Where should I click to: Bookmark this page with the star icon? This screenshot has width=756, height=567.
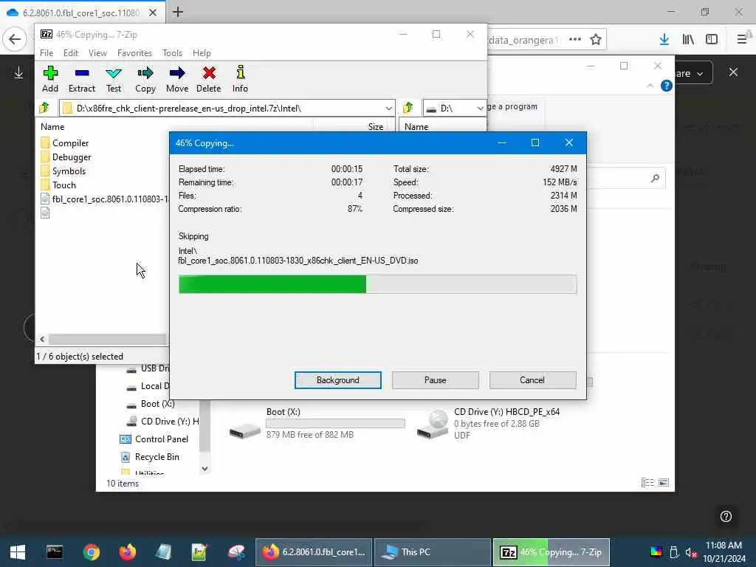point(596,40)
